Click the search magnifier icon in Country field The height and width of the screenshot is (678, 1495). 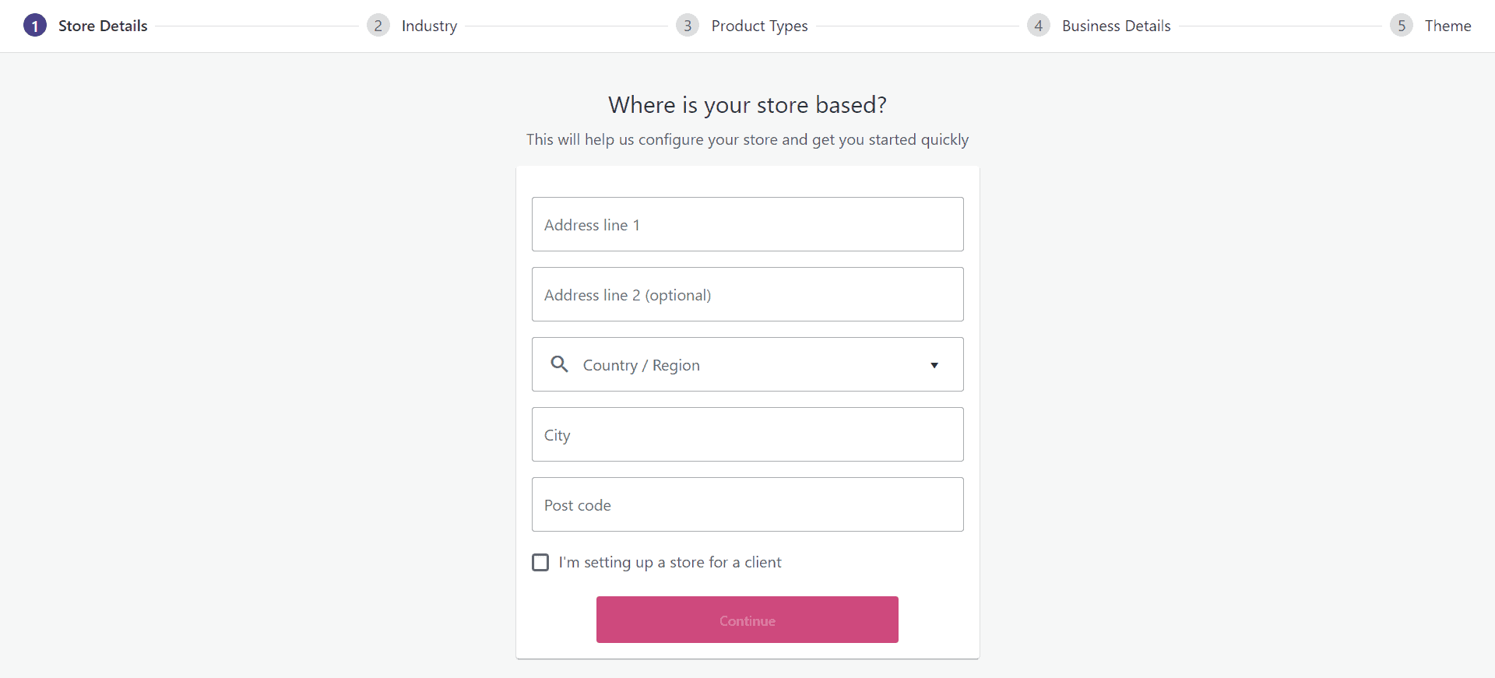point(559,364)
